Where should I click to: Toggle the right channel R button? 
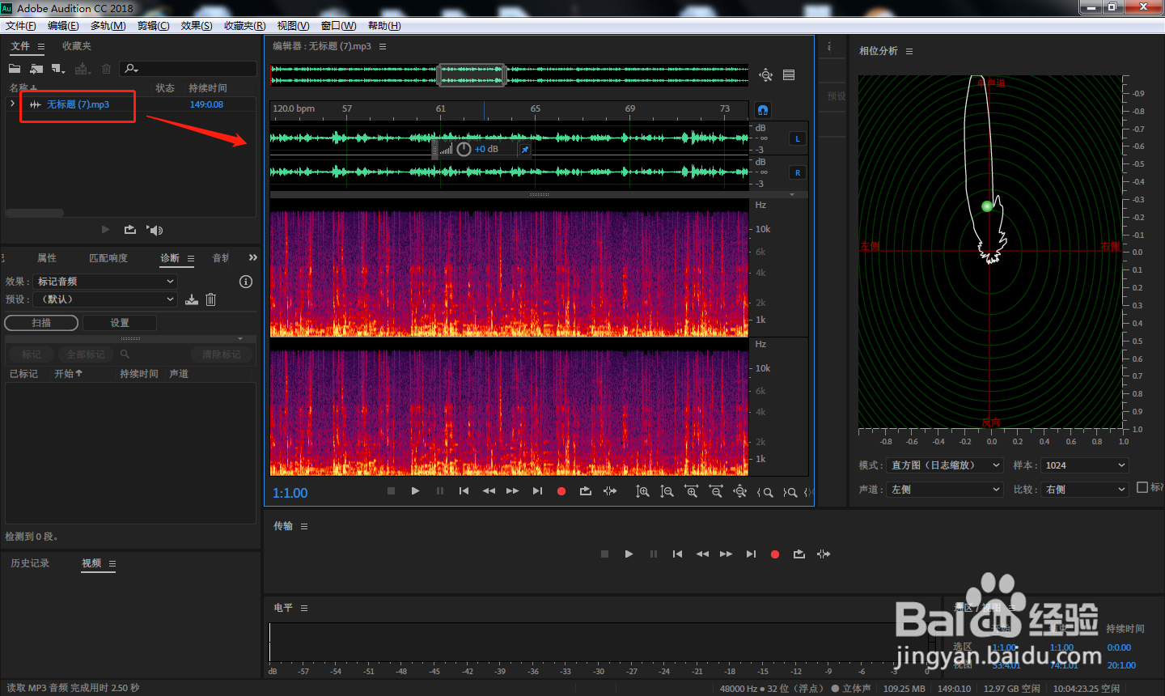[798, 172]
